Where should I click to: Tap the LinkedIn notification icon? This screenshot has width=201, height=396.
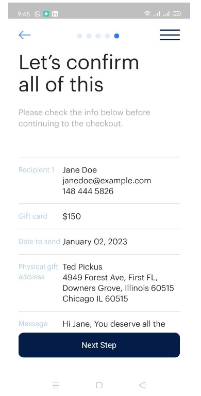click(x=55, y=14)
